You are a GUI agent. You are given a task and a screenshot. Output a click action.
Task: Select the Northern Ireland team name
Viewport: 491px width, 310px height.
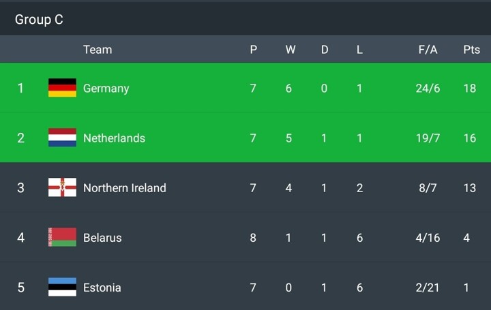tap(124, 187)
